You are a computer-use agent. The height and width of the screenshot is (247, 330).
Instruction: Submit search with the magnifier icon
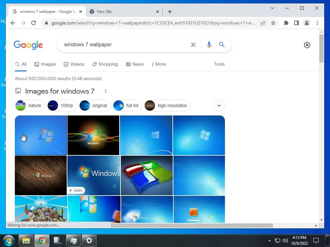pyautogui.click(x=222, y=44)
